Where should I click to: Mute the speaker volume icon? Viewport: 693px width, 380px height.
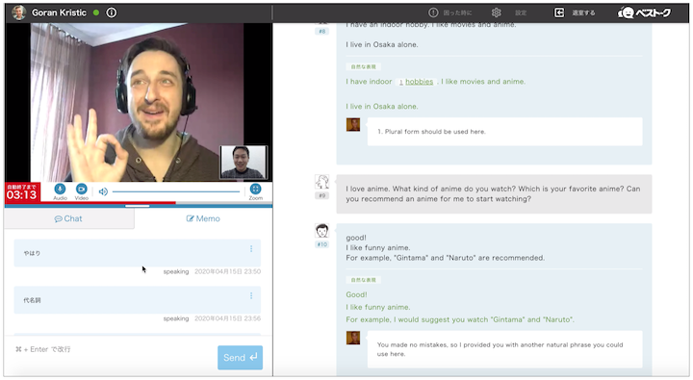point(103,191)
